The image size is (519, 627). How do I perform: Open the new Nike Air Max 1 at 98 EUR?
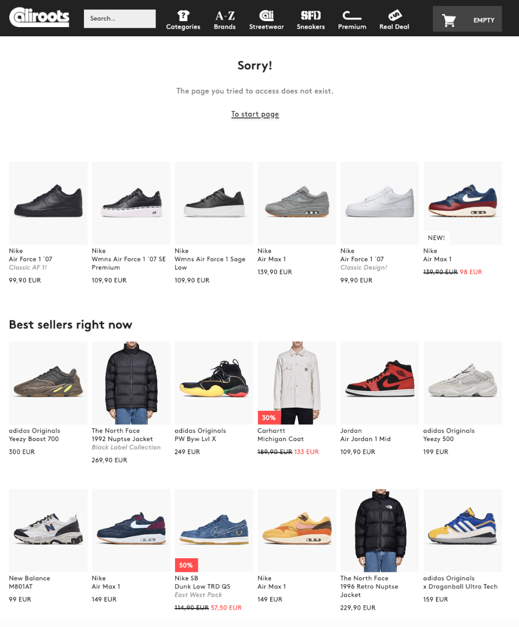click(462, 203)
